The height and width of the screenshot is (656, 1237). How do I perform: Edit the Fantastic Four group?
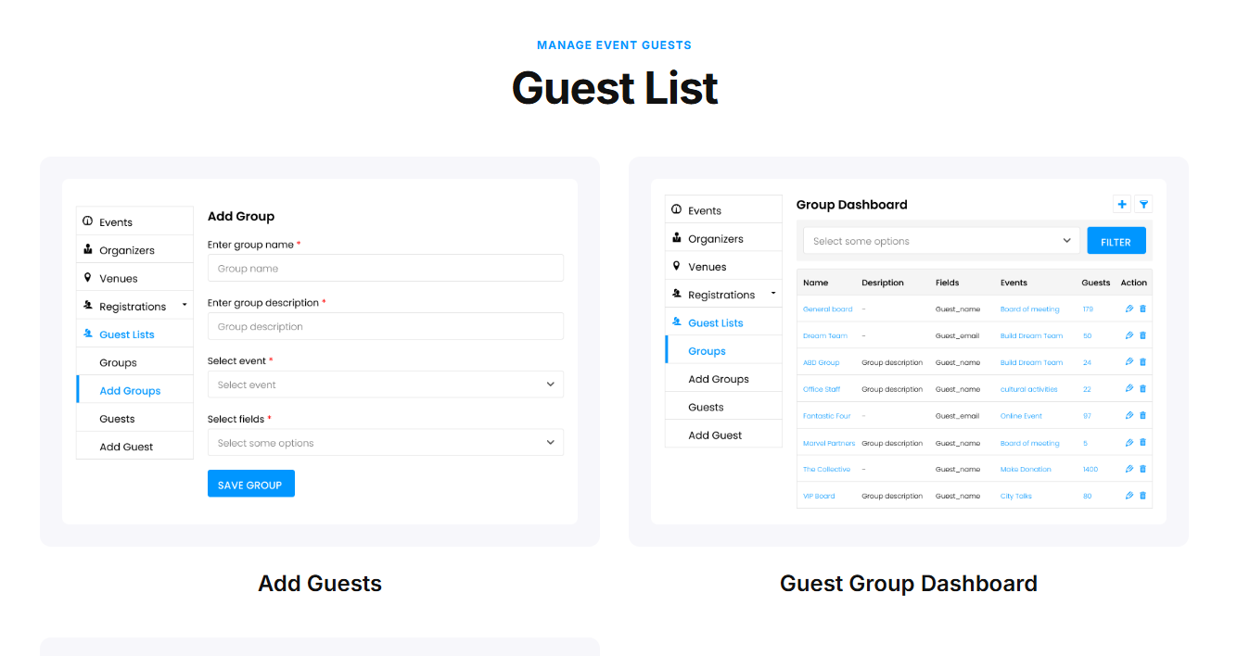[1129, 416]
